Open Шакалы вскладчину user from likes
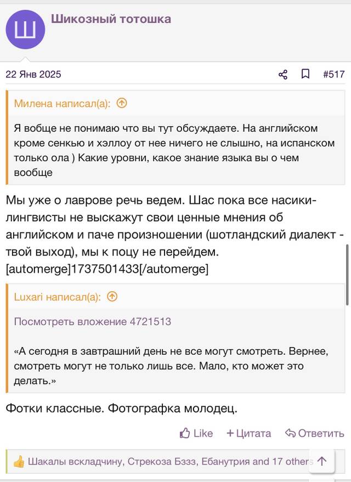The height and width of the screenshot is (482, 351). click(76, 461)
